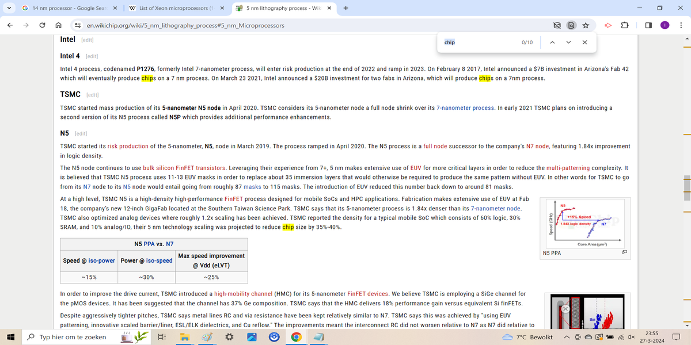Click the 'chip' find-in-page text field
This screenshot has height=345, width=691.
[x=478, y=43]
